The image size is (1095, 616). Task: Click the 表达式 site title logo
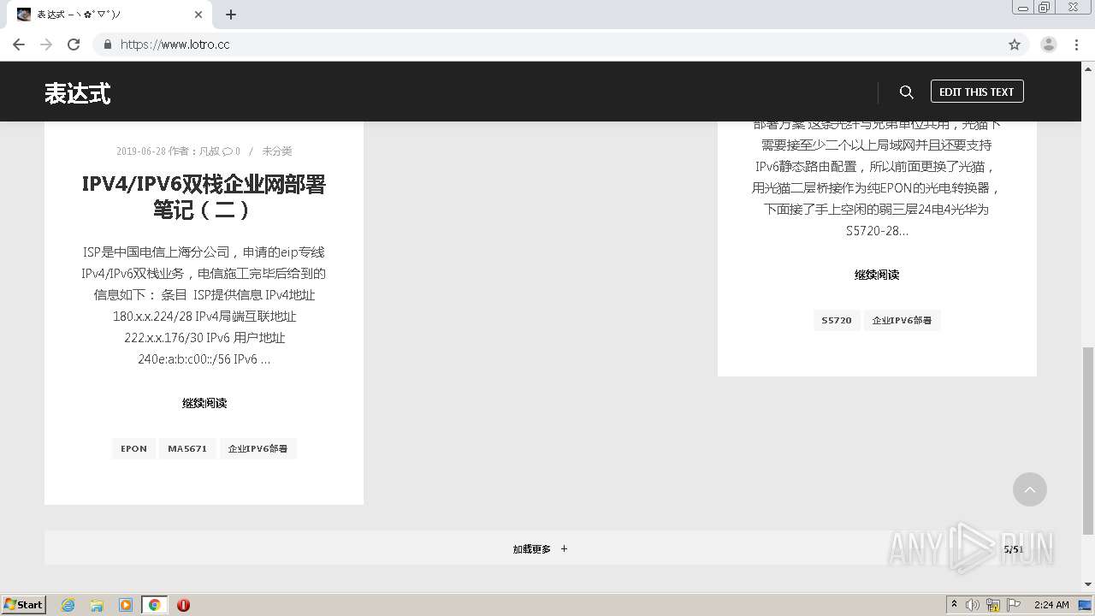[77, 92]
